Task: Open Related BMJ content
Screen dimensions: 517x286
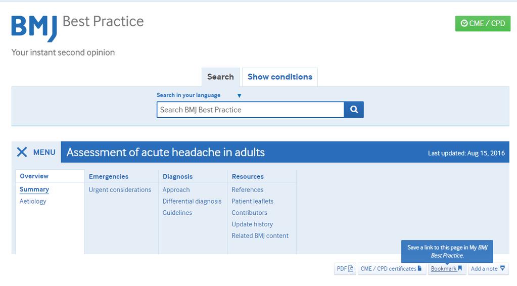Action: [260, 236]
